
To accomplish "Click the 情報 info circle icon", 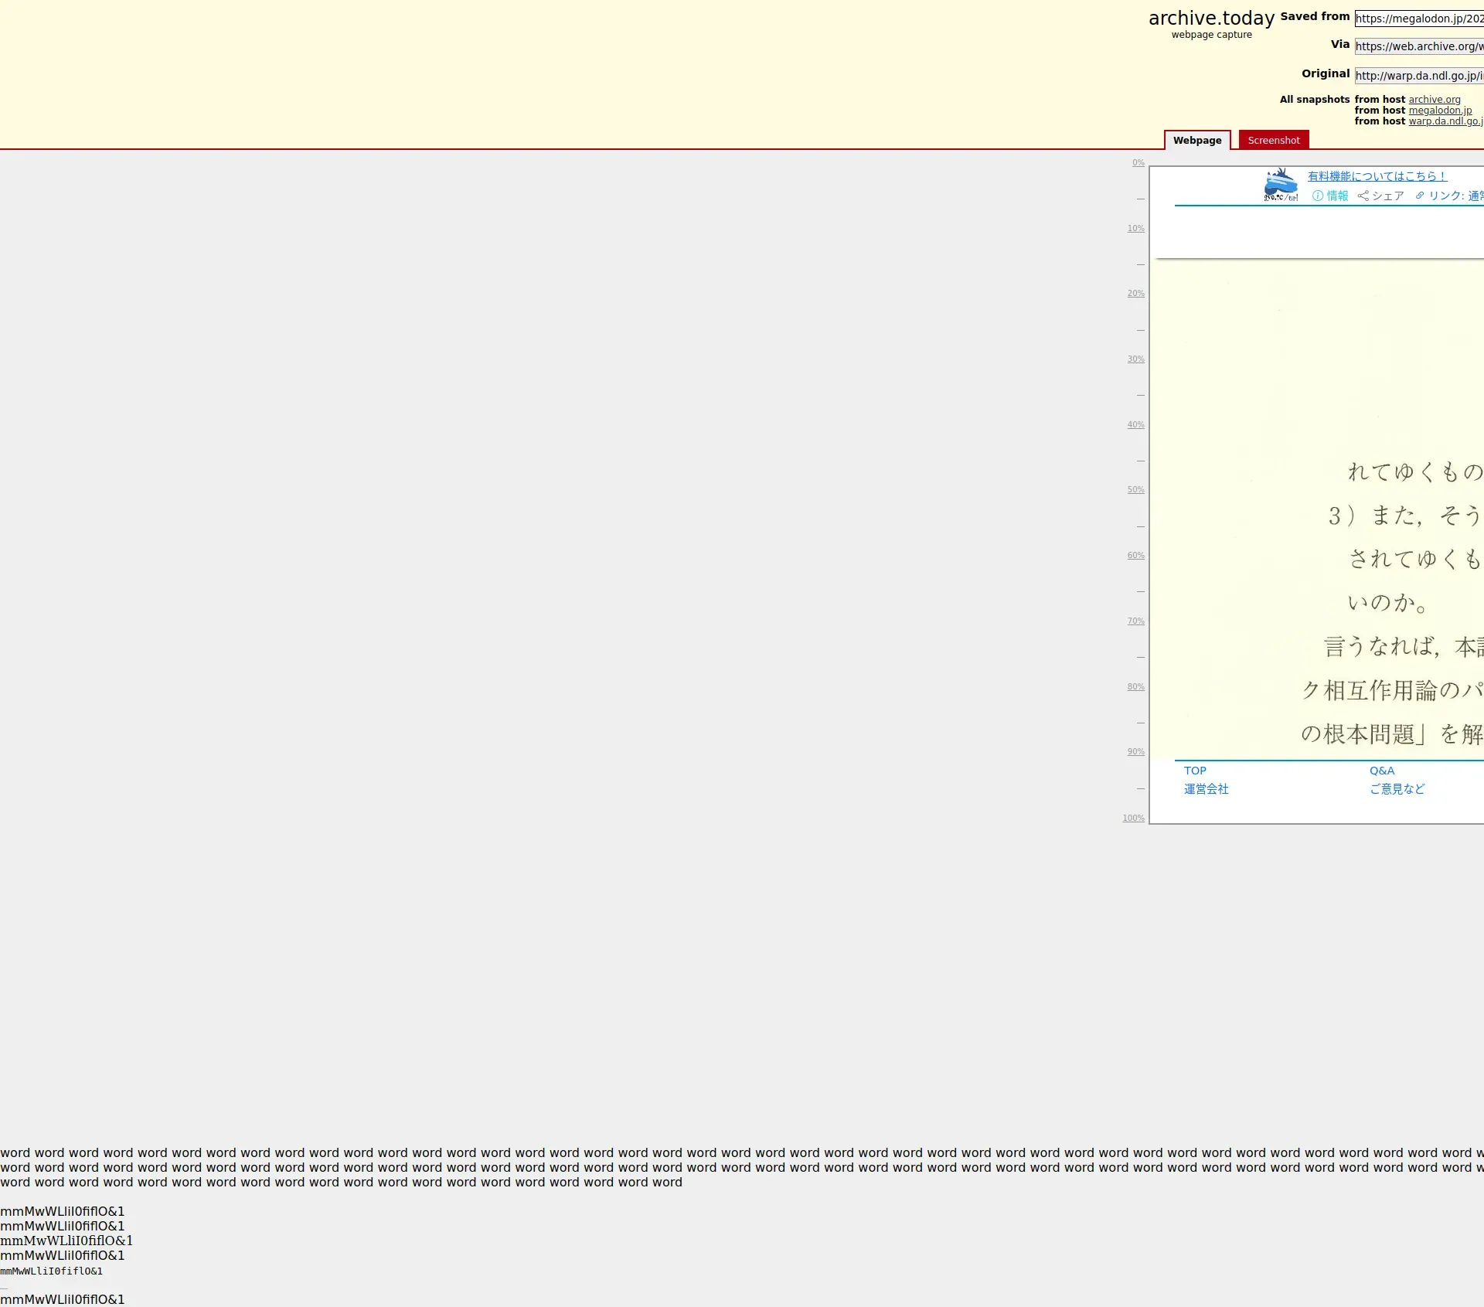I will [1318, 196].
